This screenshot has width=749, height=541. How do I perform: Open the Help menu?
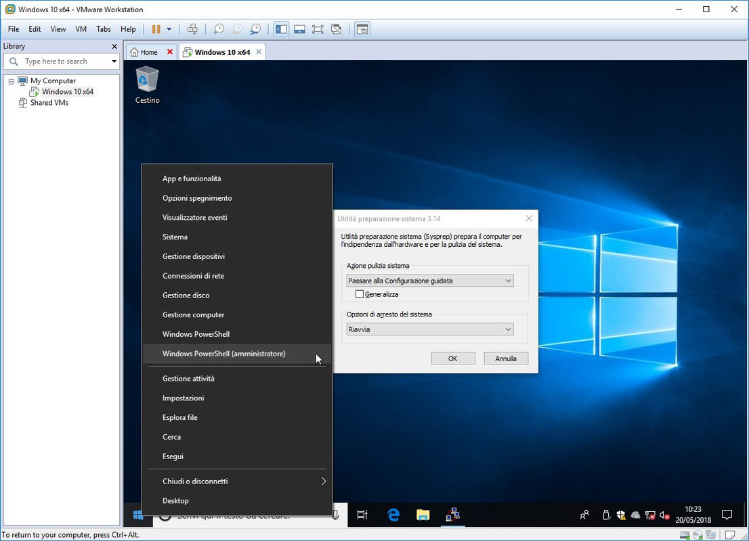[x=128, y=29]
